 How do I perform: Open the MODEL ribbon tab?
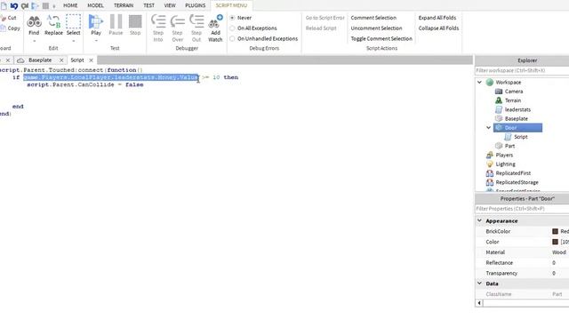95,5
